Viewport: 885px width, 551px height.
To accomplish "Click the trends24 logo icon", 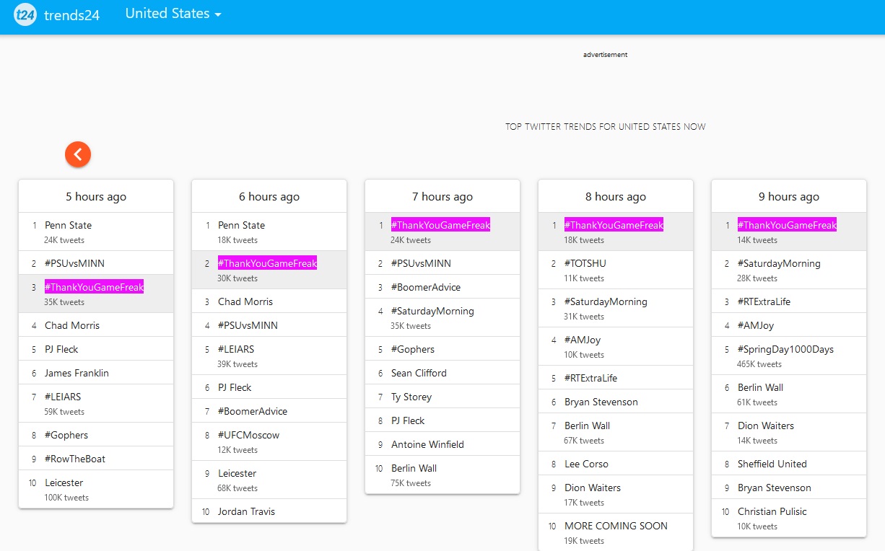I will pos(25,14).
